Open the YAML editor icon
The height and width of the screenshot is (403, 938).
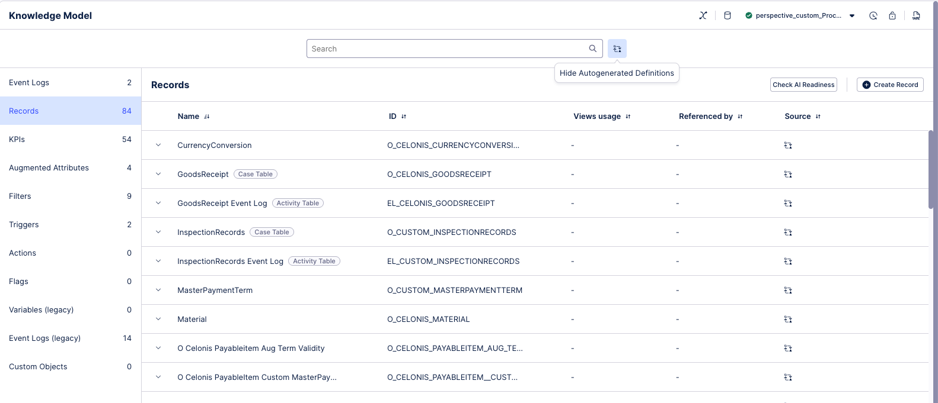[x=916, y=15]
